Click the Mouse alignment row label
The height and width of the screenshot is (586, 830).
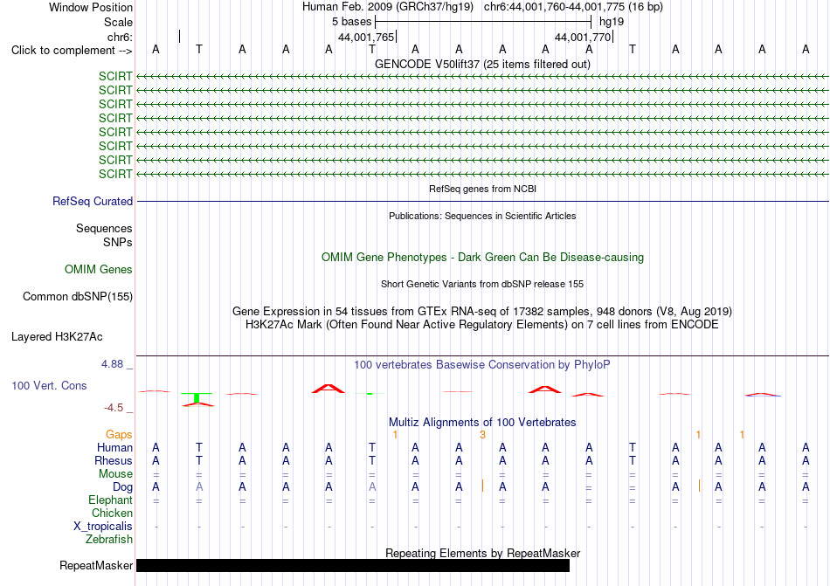pos(115,474)
